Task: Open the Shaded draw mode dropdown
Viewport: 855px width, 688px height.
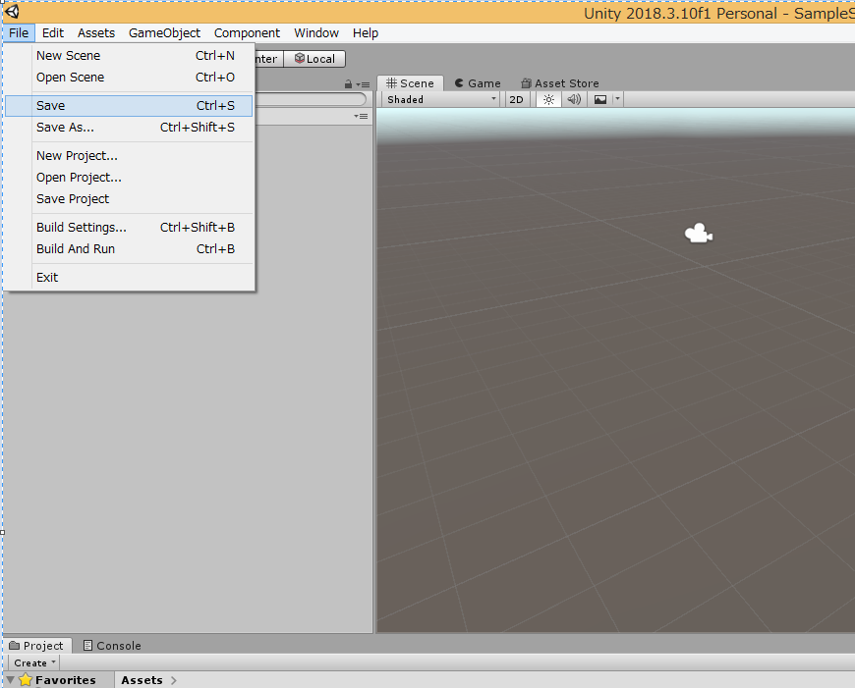Action: click(x=441, y=99)
